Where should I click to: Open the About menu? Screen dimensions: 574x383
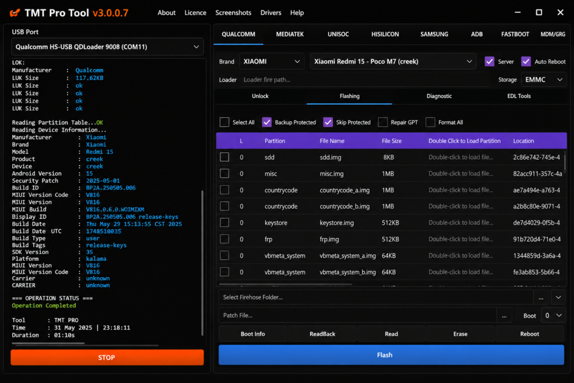coord(166,13)
